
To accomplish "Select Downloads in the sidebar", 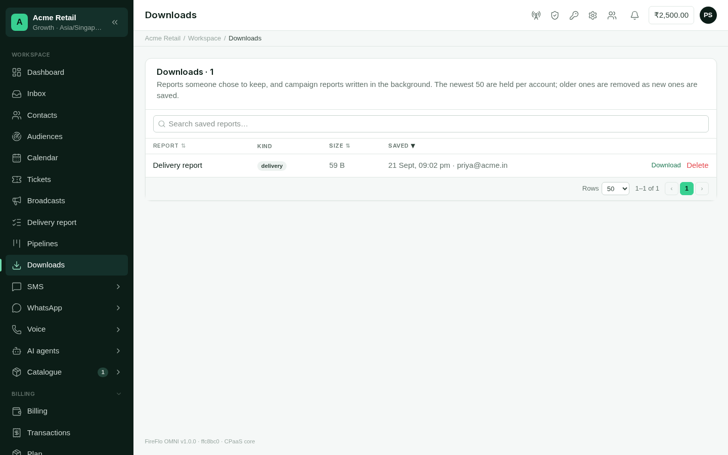I will [67, 265].
